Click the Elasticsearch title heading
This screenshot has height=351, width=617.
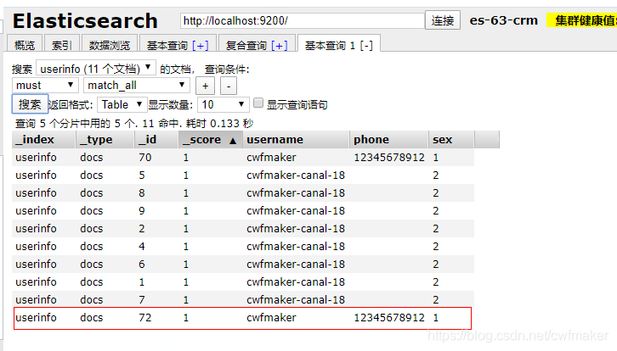85,21
